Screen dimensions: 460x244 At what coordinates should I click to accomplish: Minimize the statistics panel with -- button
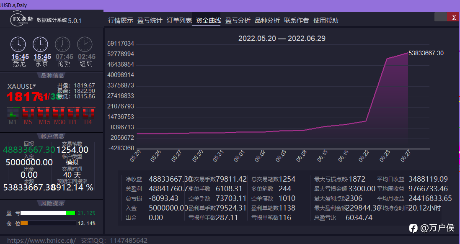[x=441, y=17]
